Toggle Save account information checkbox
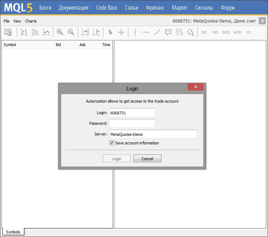Screen dimensions: 268x237 112,143
